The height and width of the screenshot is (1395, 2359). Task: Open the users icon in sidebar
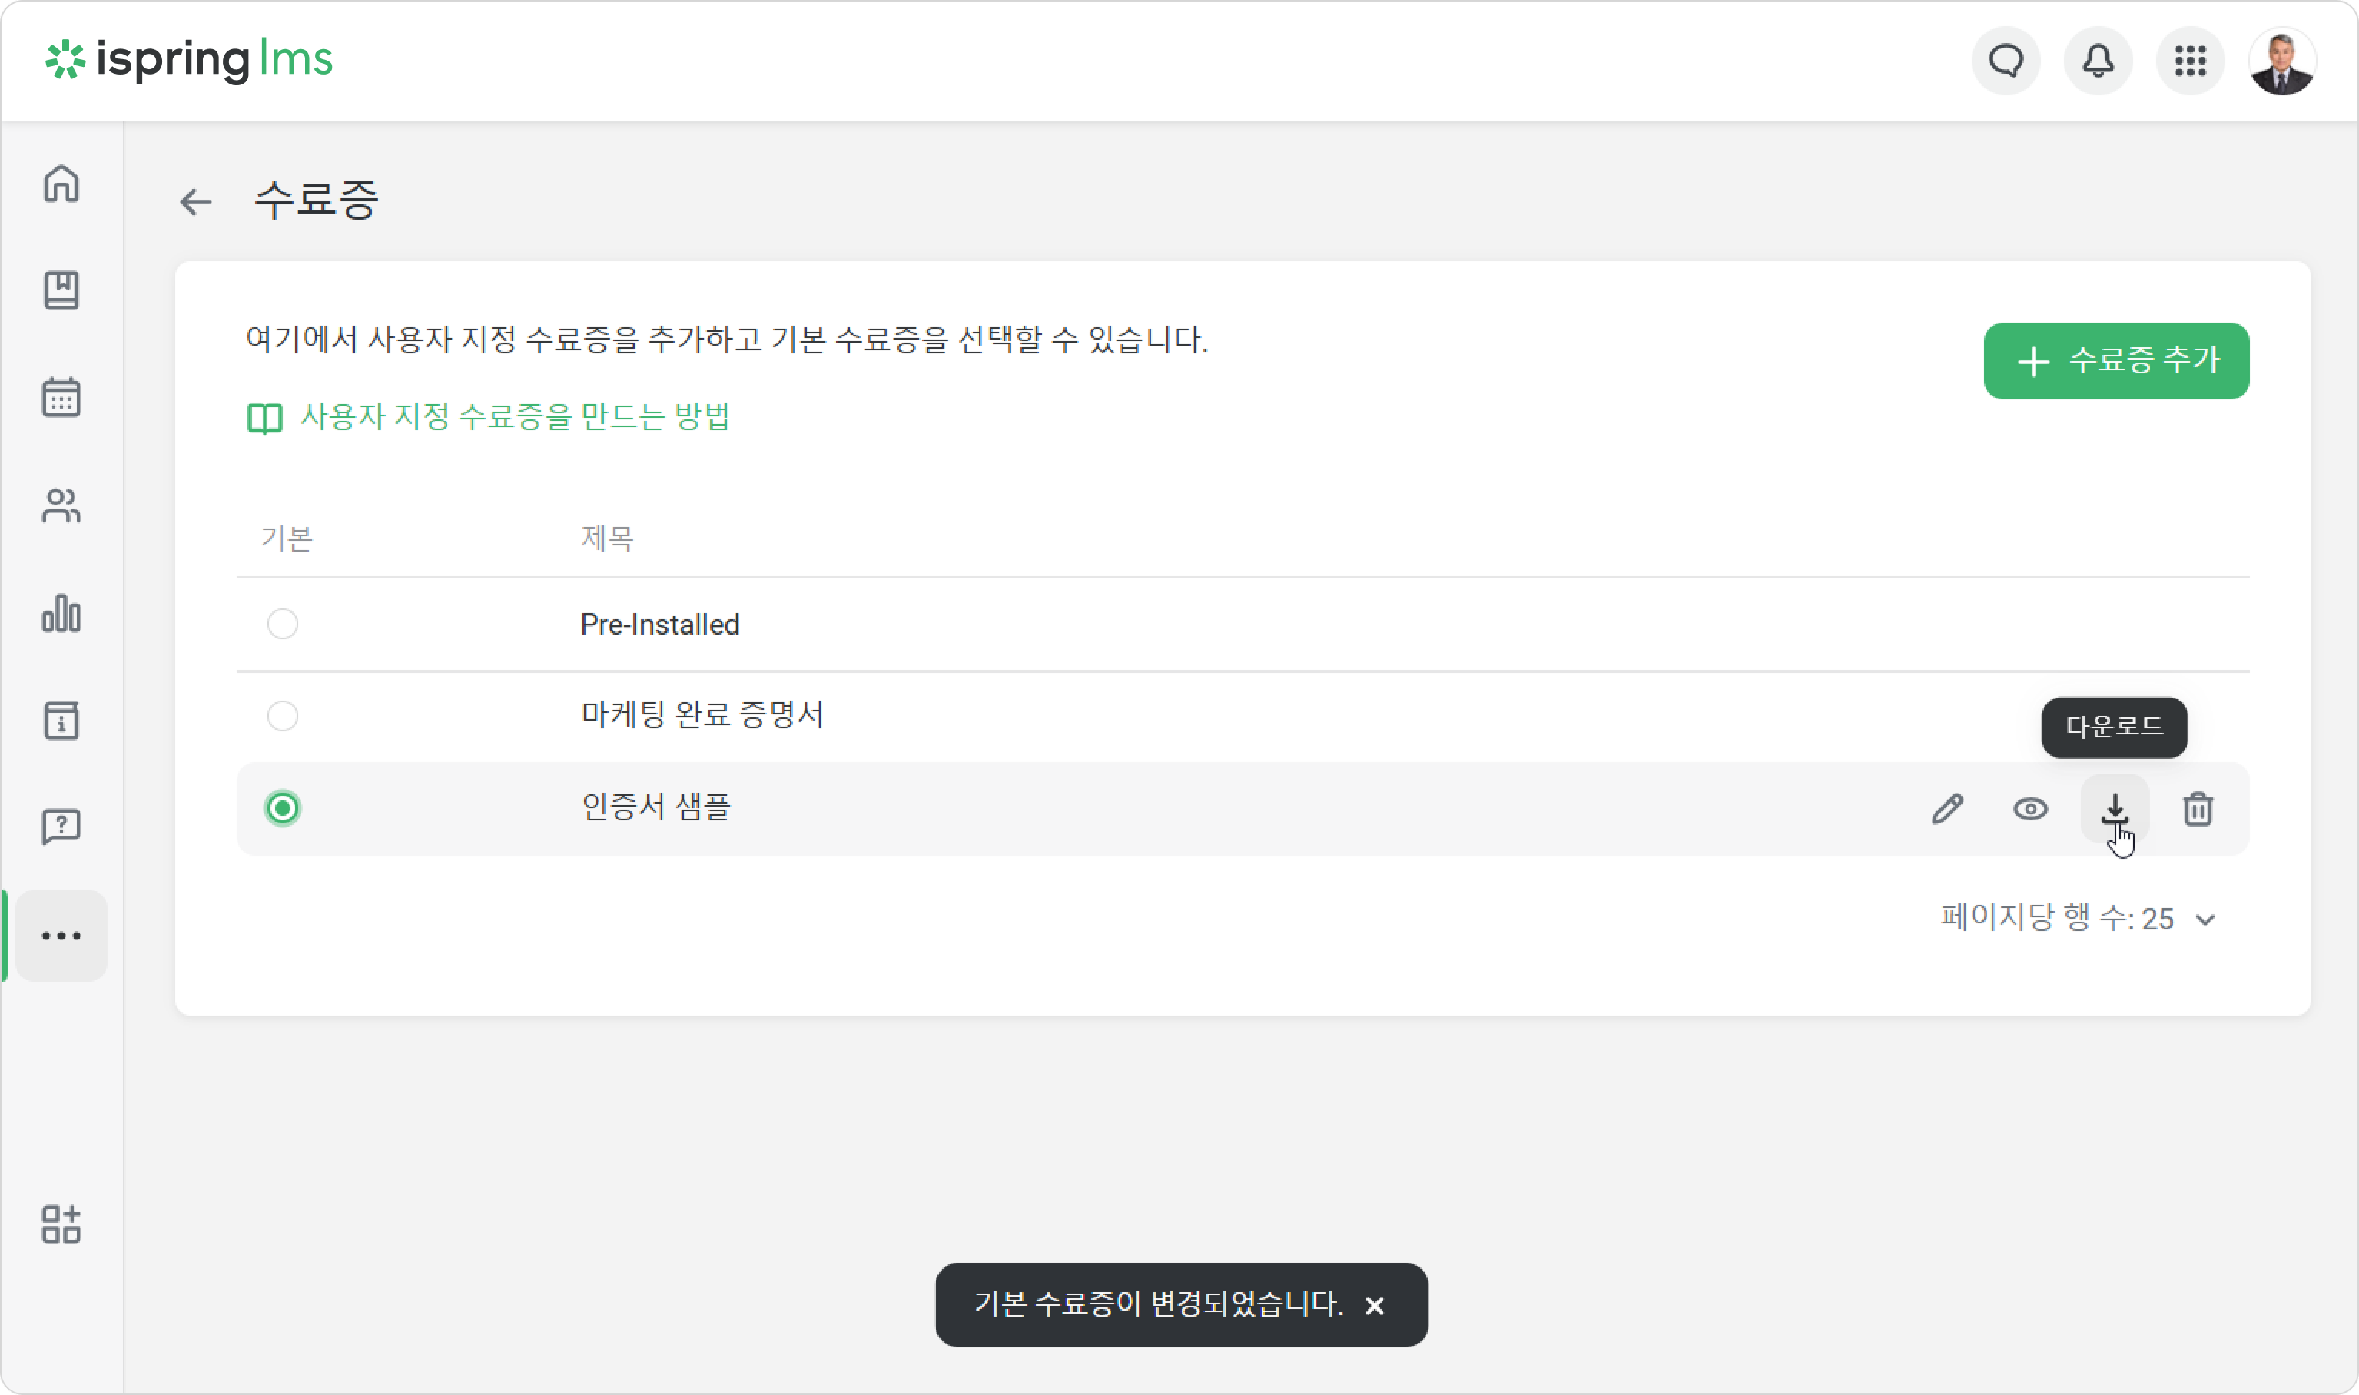pyautogui.click(x=61, y=505)
